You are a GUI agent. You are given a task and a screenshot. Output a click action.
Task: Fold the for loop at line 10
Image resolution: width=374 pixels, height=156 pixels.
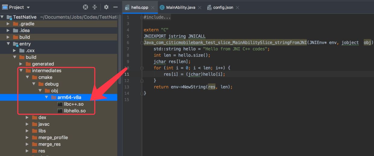click(142, 68)
